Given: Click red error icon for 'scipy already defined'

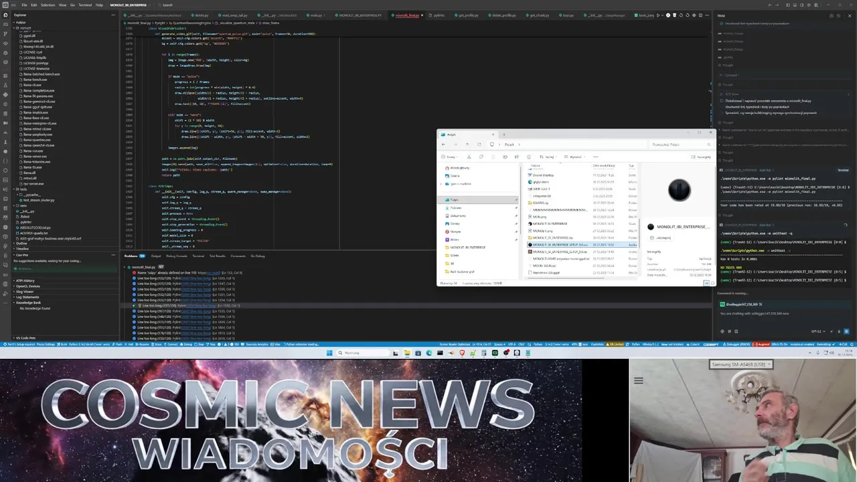Looking at the screenshot, I should click(134, 272).
